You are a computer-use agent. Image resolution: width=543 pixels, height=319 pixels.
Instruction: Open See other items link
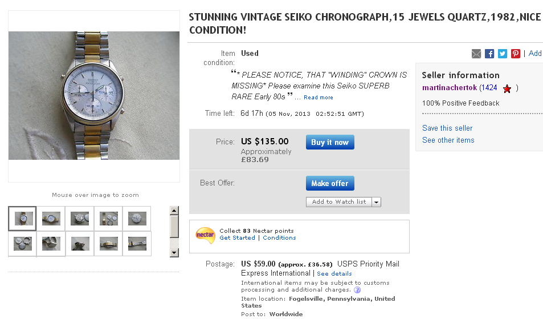448,140
